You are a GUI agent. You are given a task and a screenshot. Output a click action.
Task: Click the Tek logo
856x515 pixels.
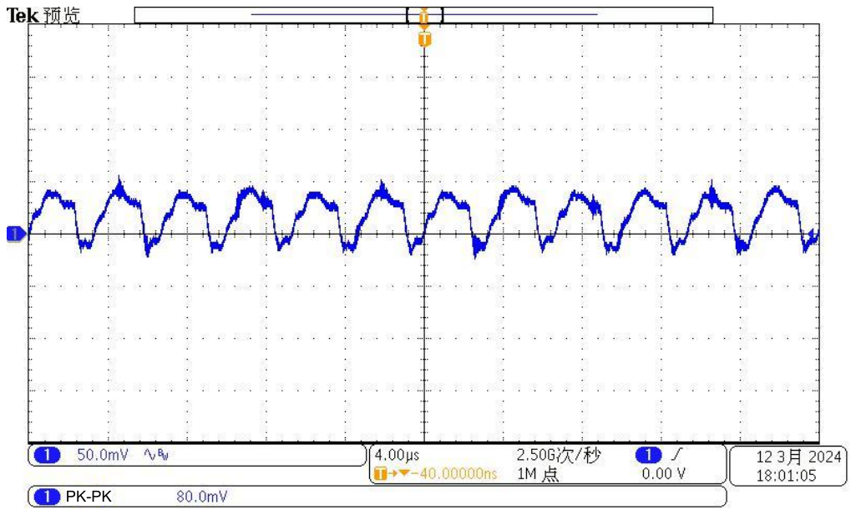23,15
